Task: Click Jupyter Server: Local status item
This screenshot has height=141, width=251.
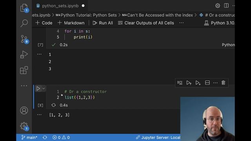Action: [x=158, y=137]
